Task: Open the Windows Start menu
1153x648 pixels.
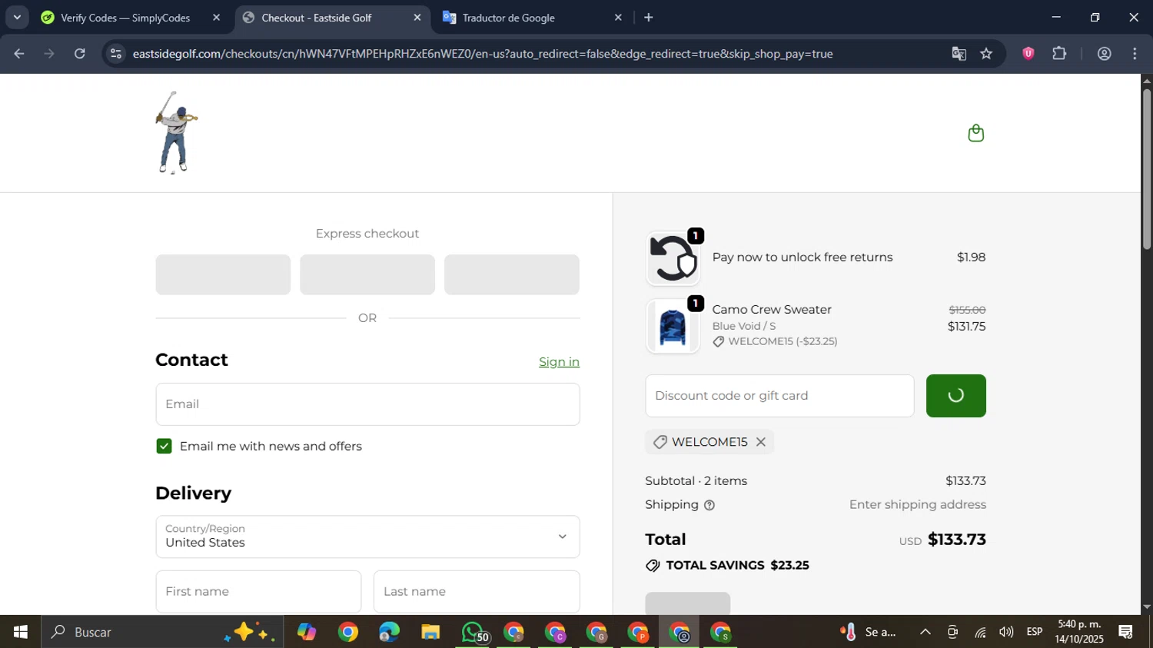Action: (21, 632)
